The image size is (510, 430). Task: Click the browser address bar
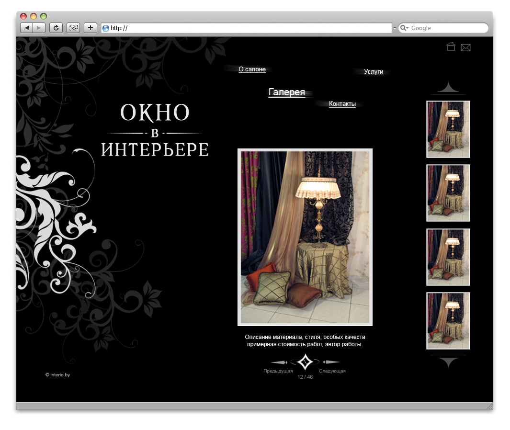pos(239,27)
